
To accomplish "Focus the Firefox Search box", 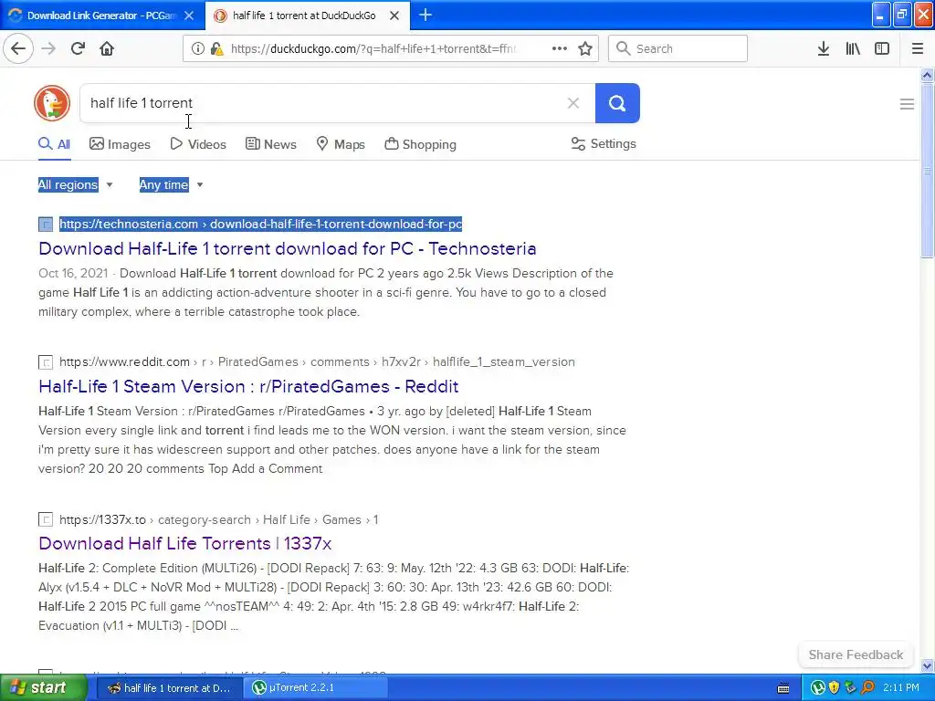I will pyautogui.click(x=678, y=48).
